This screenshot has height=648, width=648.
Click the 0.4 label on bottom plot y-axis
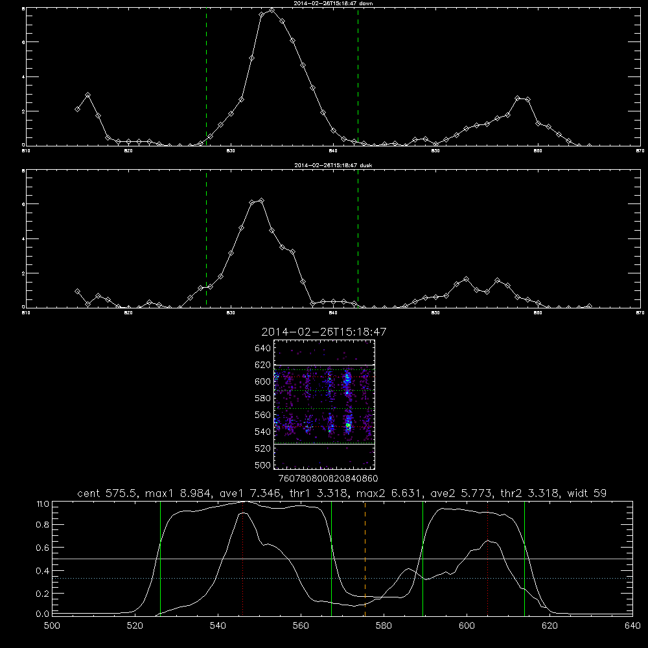click(43, 571)
